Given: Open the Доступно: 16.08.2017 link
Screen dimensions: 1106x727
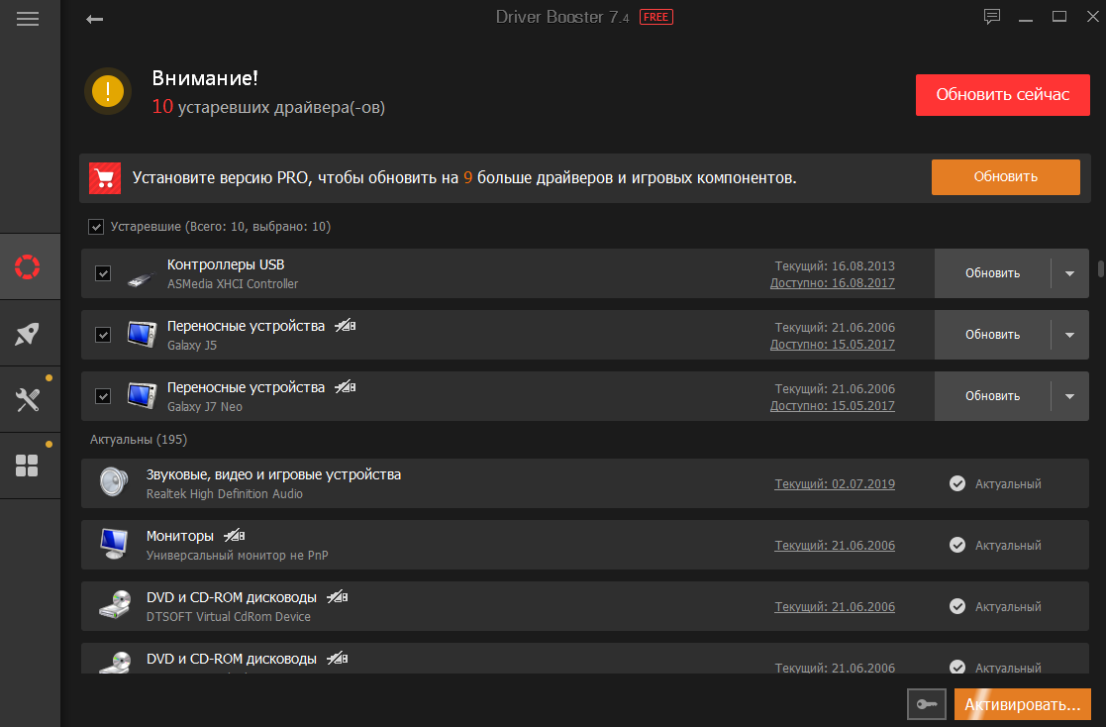Looking at the screenshot, I should click(833, 283).
